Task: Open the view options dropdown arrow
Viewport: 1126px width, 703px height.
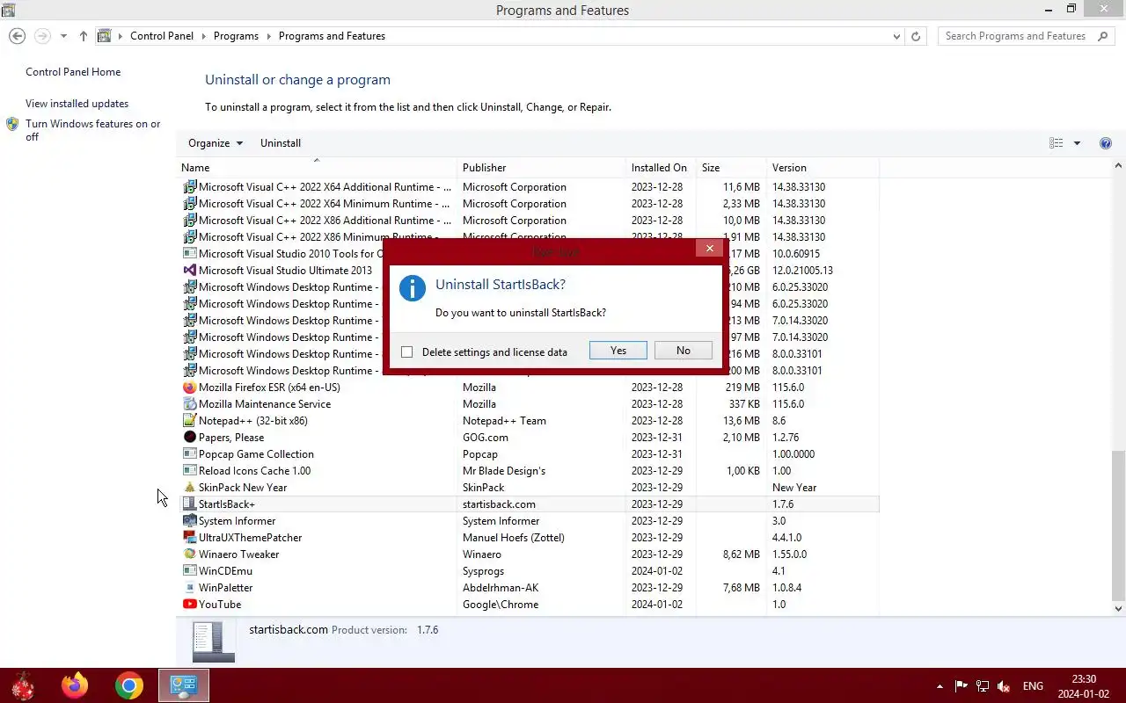Action: pos(1077,143)
